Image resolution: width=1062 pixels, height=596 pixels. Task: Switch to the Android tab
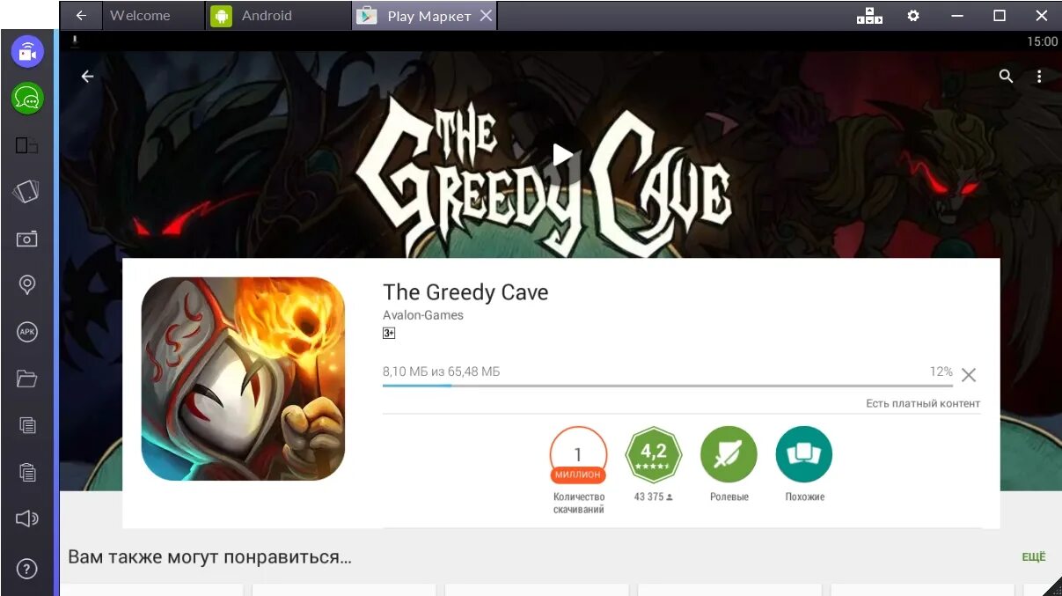tap(266, 16)
